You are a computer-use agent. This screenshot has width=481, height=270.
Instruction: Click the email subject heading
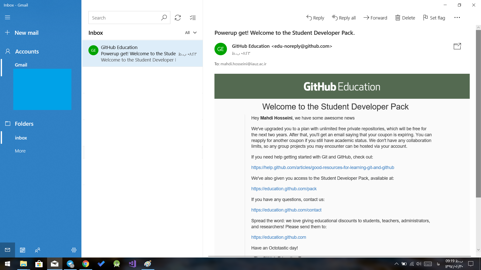[x=284, y=33]
